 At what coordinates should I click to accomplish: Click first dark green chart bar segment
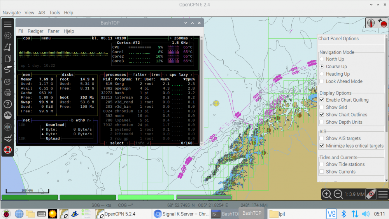(x=30, y=197)
